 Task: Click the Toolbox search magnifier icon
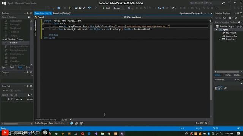tap(29, 17)
